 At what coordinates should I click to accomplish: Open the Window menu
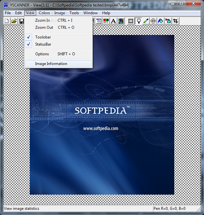click(x=91, y=13)
